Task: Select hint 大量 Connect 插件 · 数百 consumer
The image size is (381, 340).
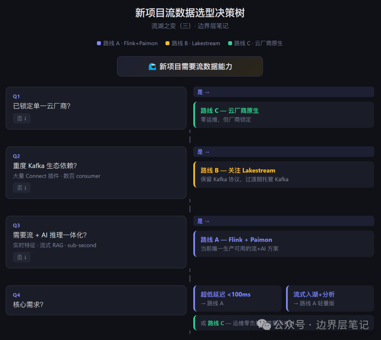Action: pos(56,176)
